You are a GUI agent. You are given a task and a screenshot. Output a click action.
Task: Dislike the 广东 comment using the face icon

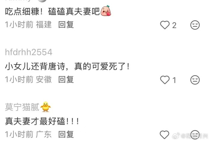[195, 135]
